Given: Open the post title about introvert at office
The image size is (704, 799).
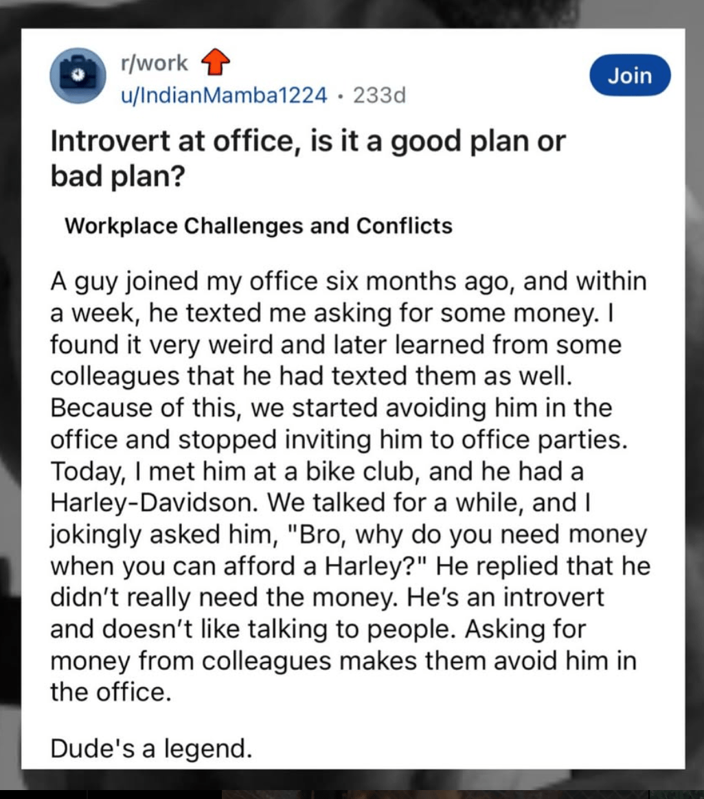Looking at the screenshot, I should click(x=308, y=158).
